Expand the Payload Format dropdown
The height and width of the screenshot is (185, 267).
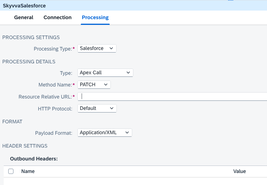(105, 132)
